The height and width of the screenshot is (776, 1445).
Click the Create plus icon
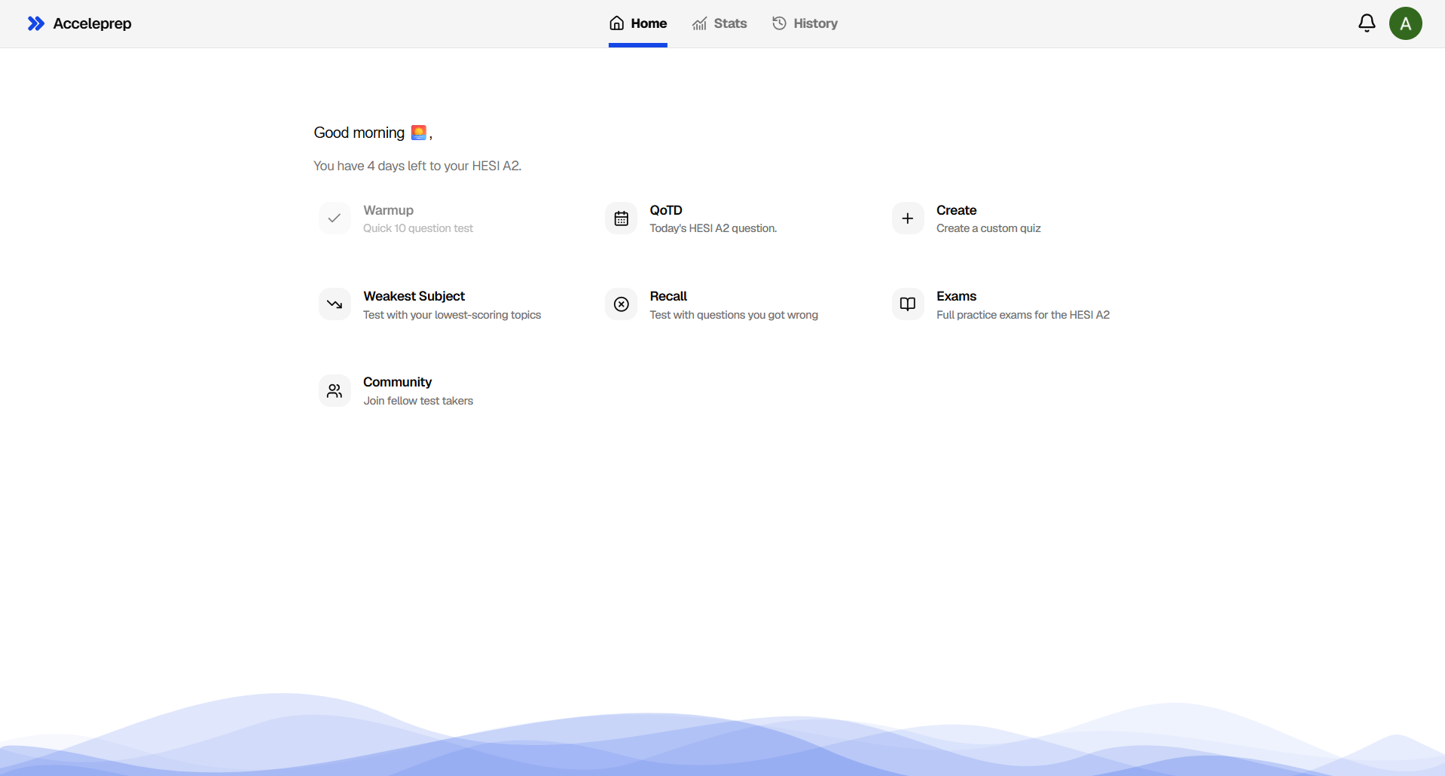pyautogui.click(x=907, y=218)
